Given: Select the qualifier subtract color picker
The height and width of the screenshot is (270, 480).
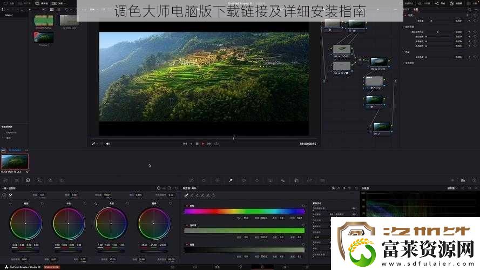Looking at the screenshot, I should (192, 195).
